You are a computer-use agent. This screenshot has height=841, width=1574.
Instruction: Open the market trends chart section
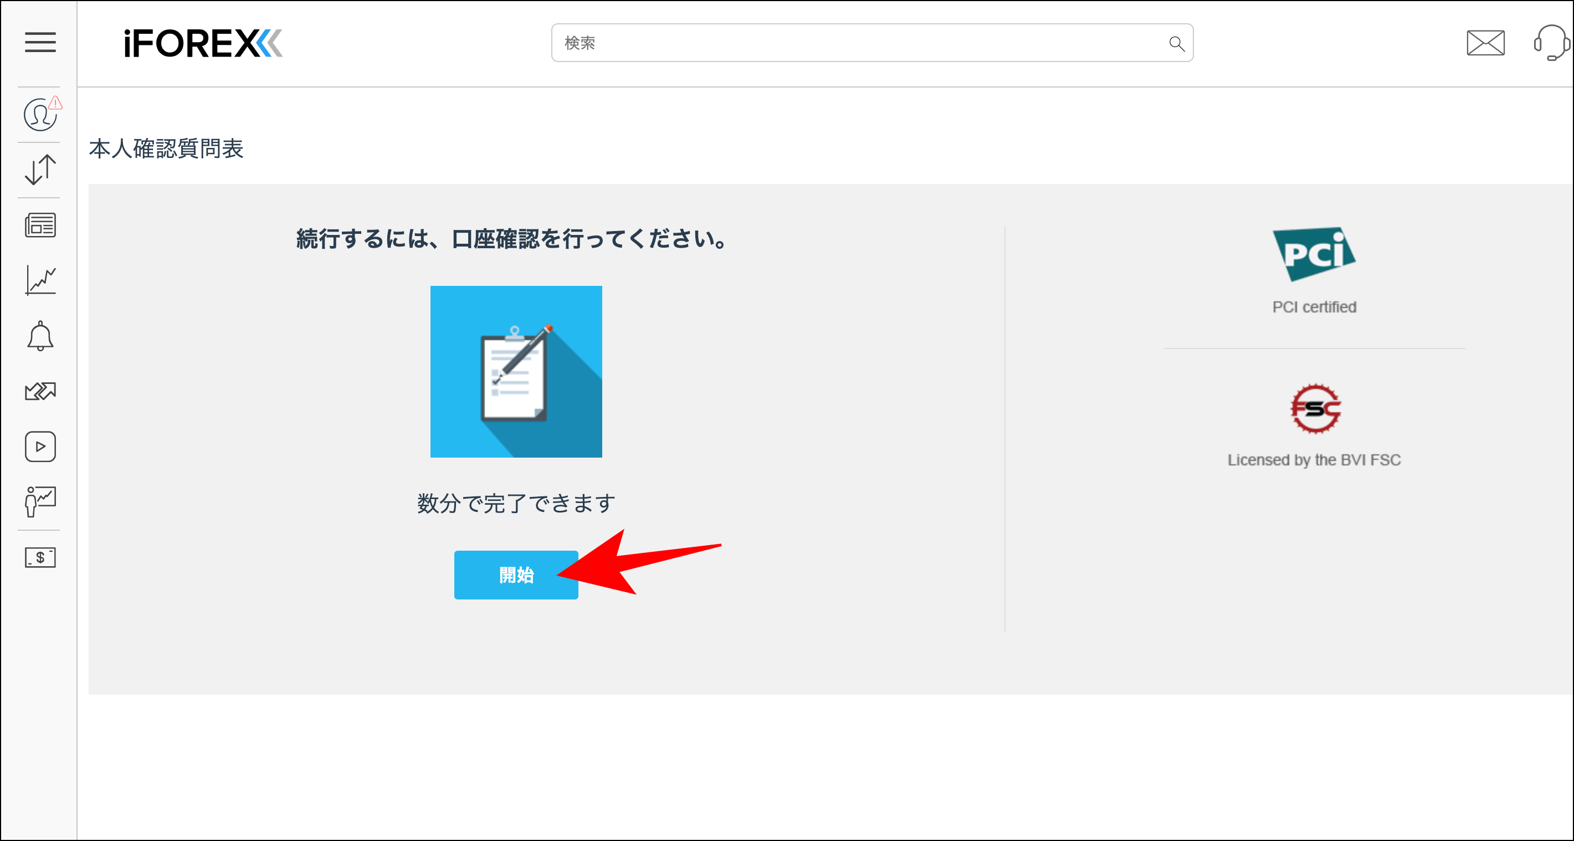40,280
